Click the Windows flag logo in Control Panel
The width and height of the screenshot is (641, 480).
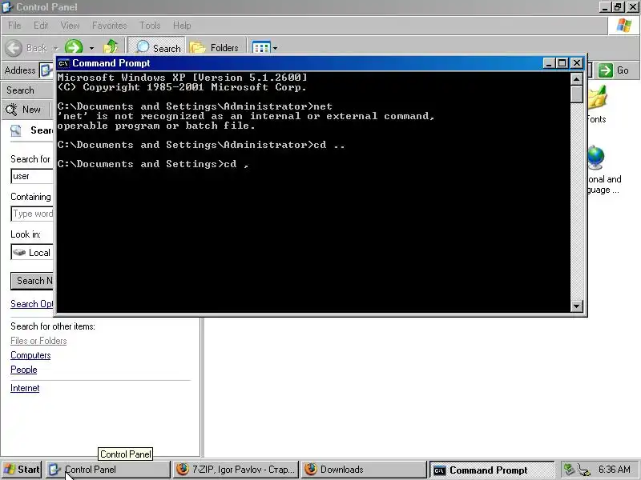point(623,26)
